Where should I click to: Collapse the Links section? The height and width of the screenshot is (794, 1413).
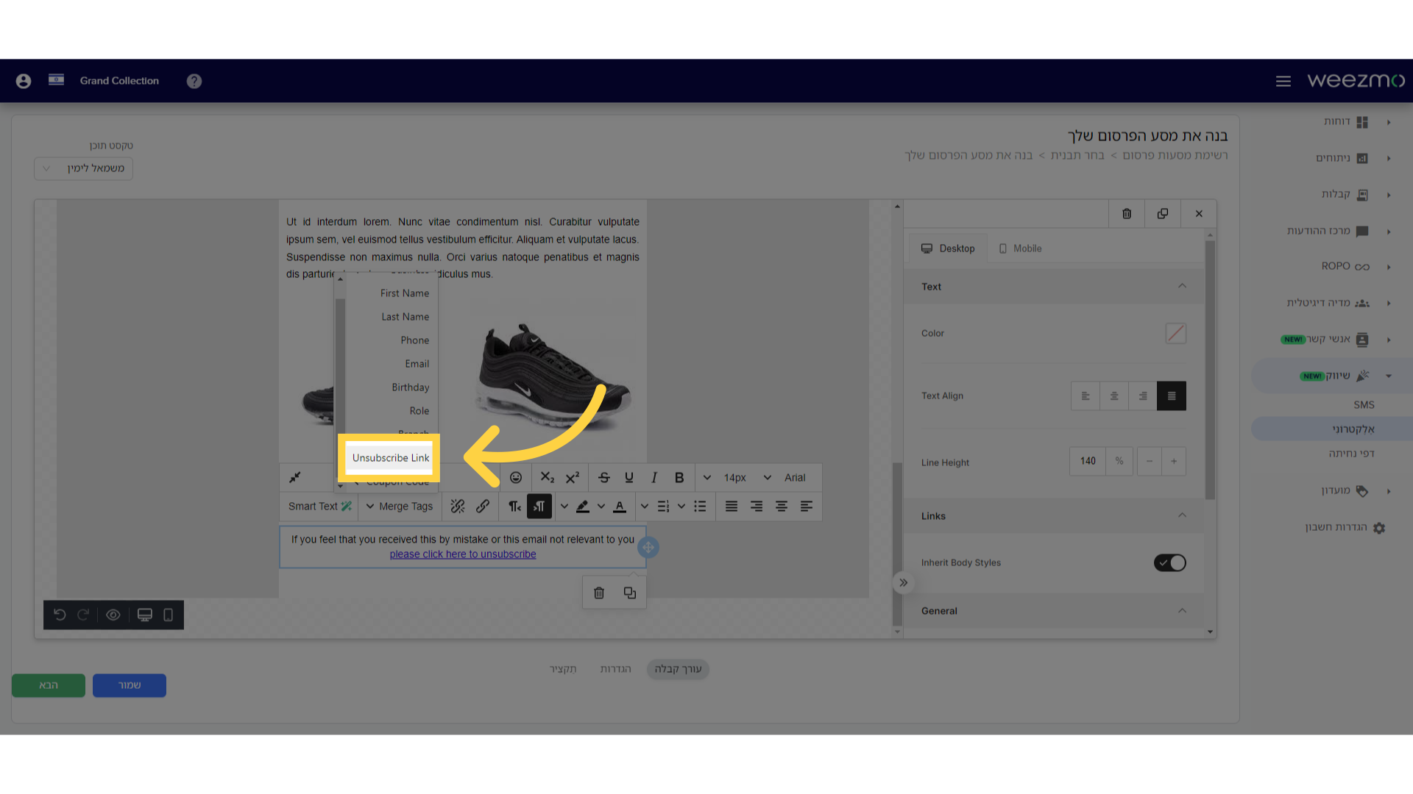pyautogui.click(x=1182, y=516)
